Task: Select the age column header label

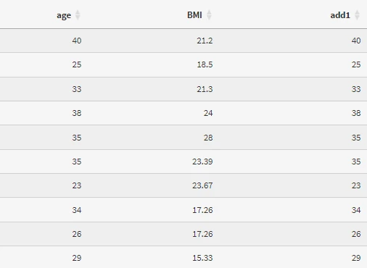Action: (64, 15)
